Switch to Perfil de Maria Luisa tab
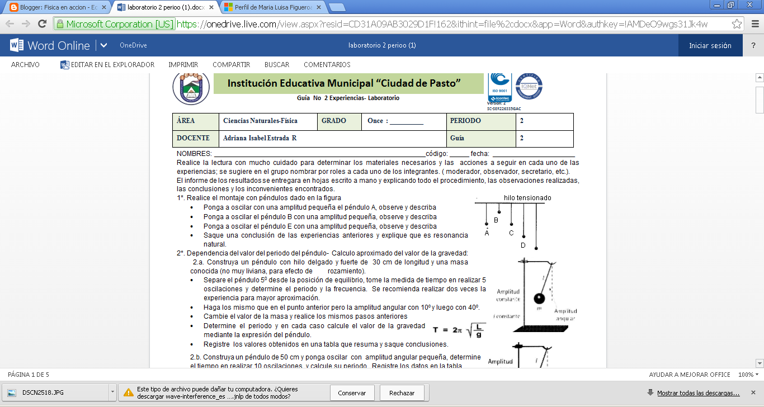Image resolution: width=764 pixels, height=407 pixels. click(271, 8)
